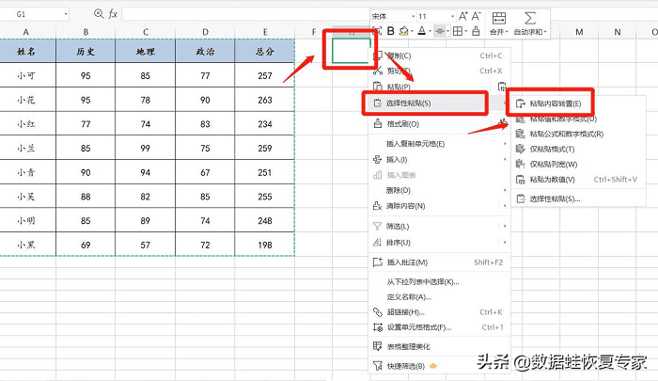The width and height of the screenshot is (658, 381).
Task: Expand the 合并 dropdown arrow
Action: coord(507,32)
